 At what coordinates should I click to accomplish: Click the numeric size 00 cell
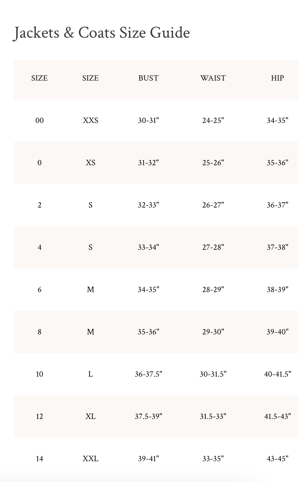pos(39,121)
